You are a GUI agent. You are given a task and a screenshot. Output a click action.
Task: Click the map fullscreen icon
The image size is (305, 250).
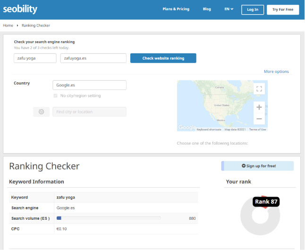coord(259,88)
